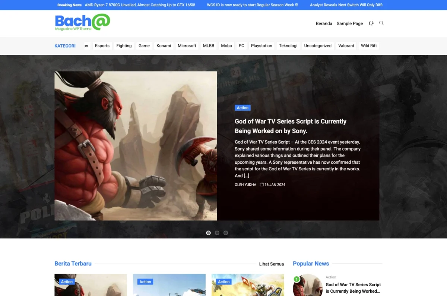Go to the third slider dot
The height and width of the screenshot is (296, 447).
click(x=226, y=233)
